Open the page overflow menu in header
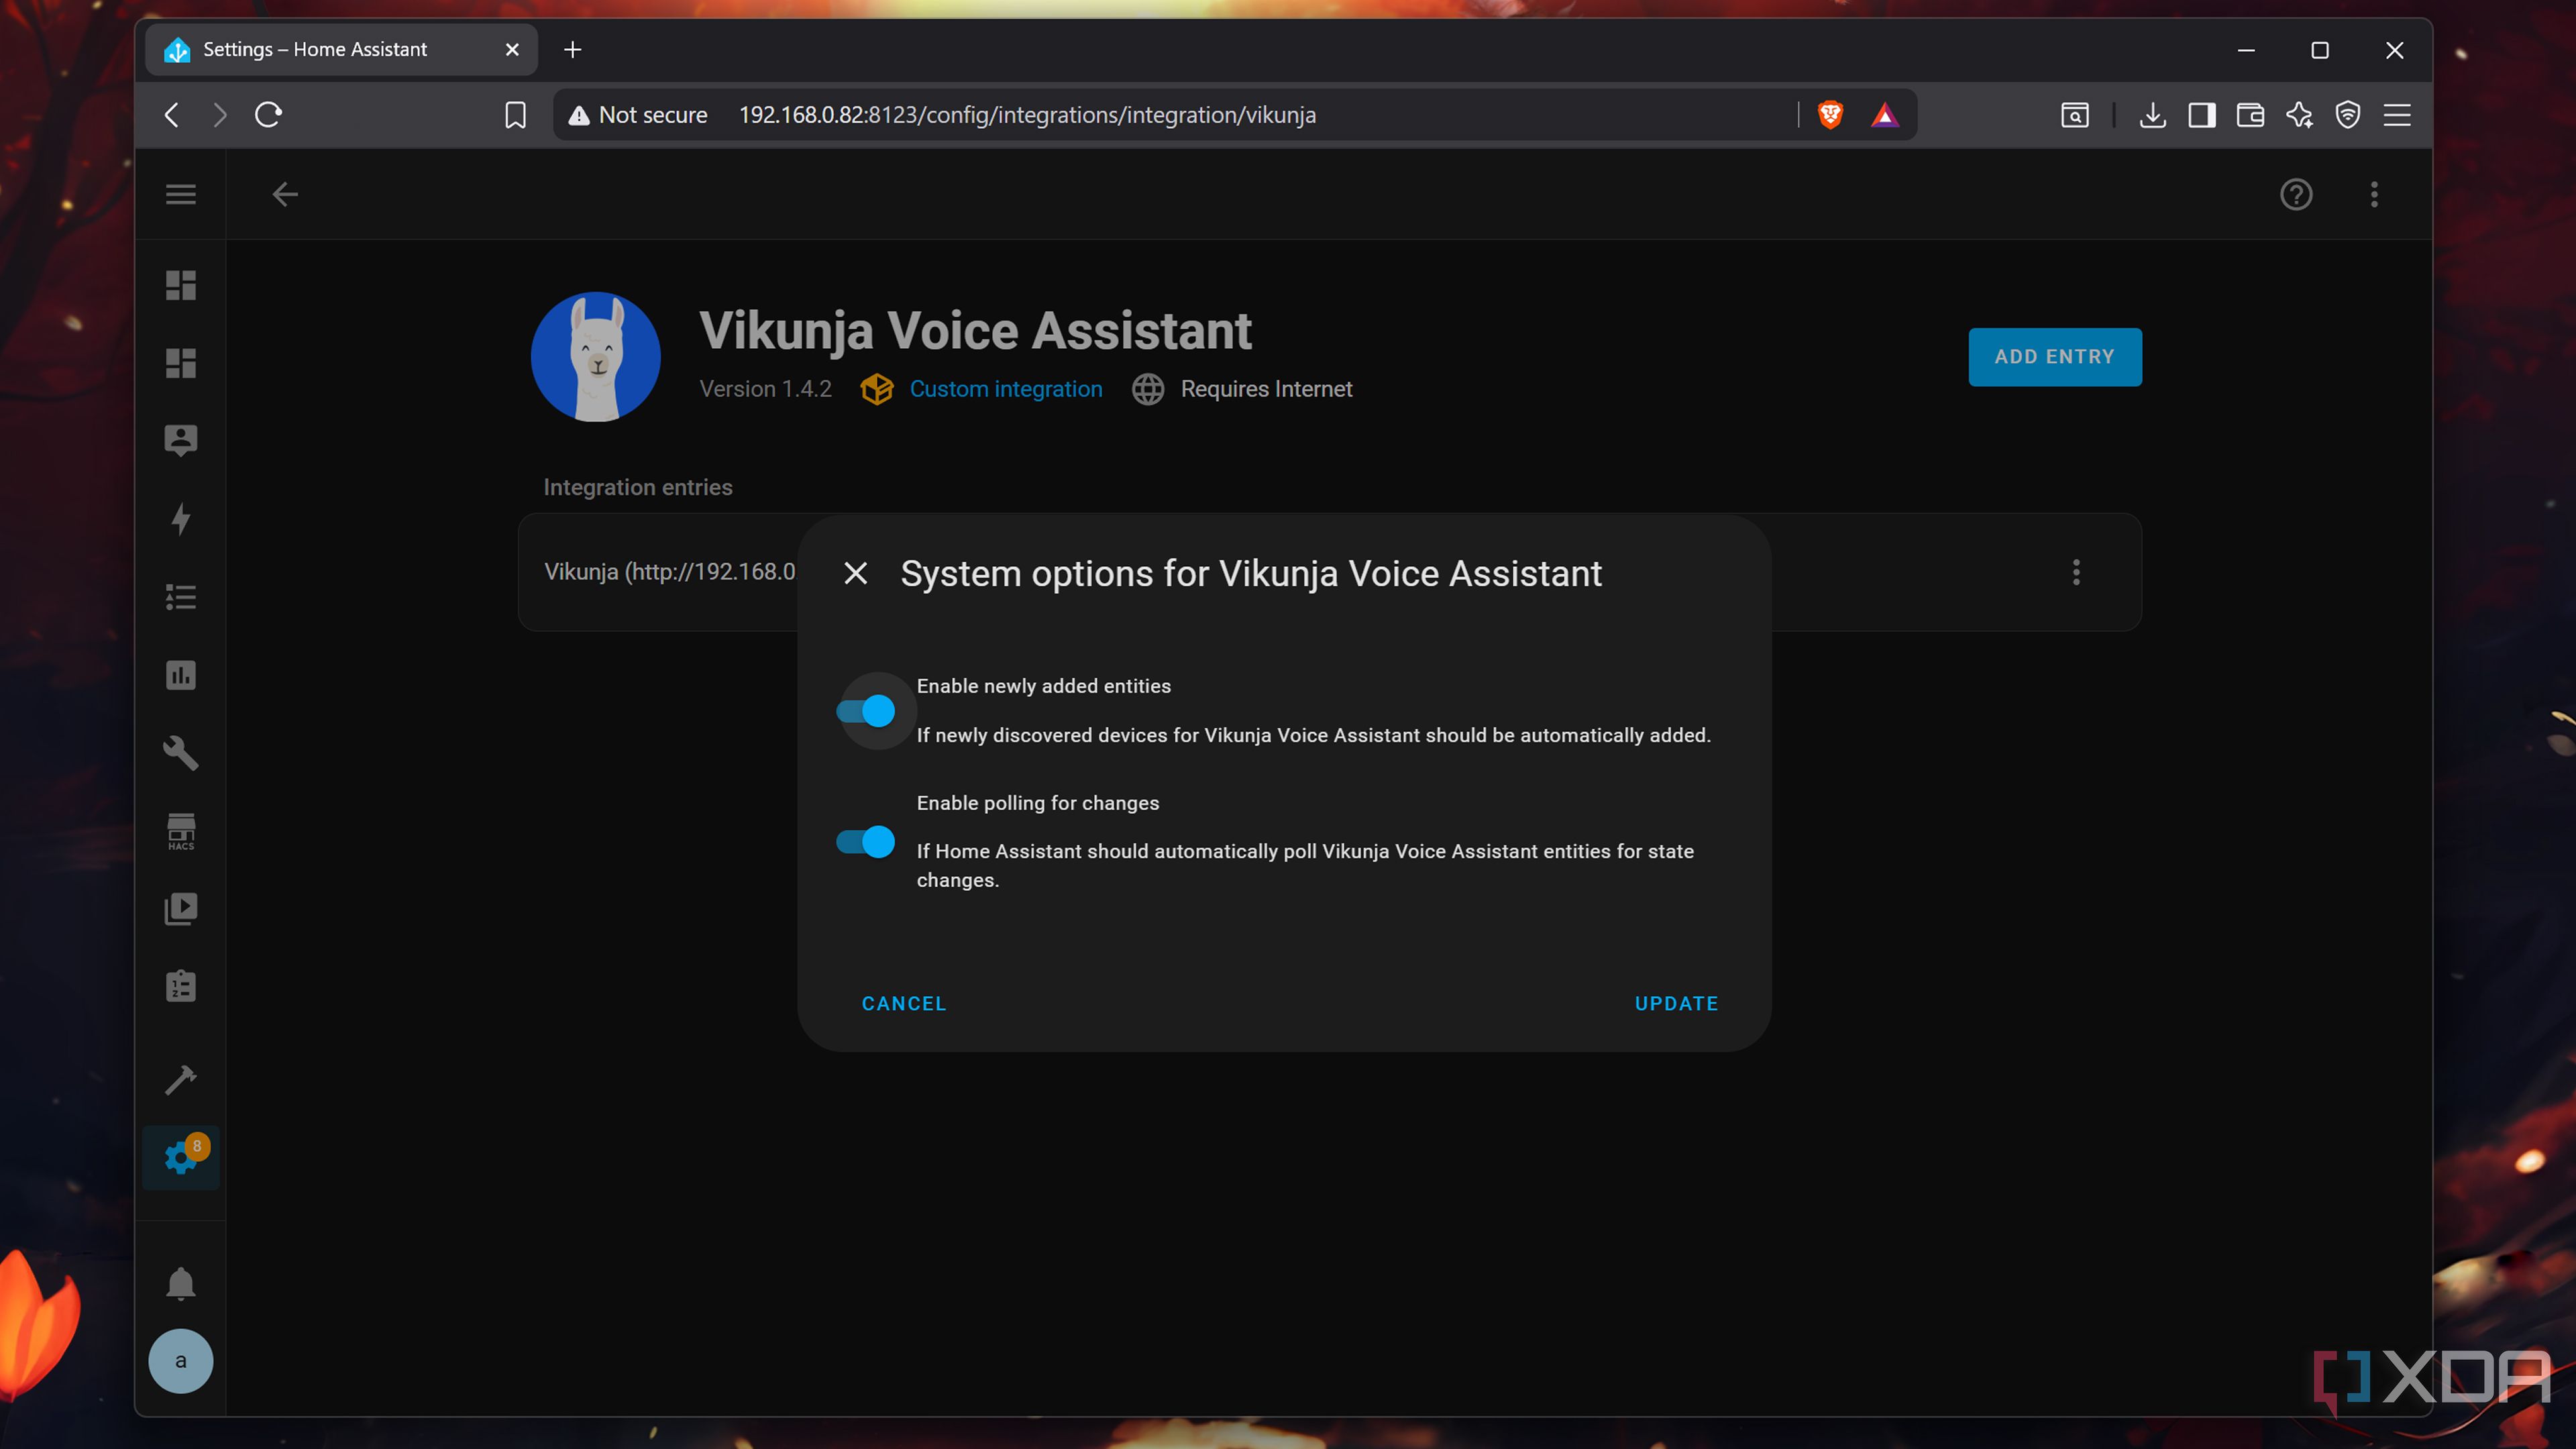Image resolution: width=2576 pixels, height=1449 pixels. click(2374, 194)
